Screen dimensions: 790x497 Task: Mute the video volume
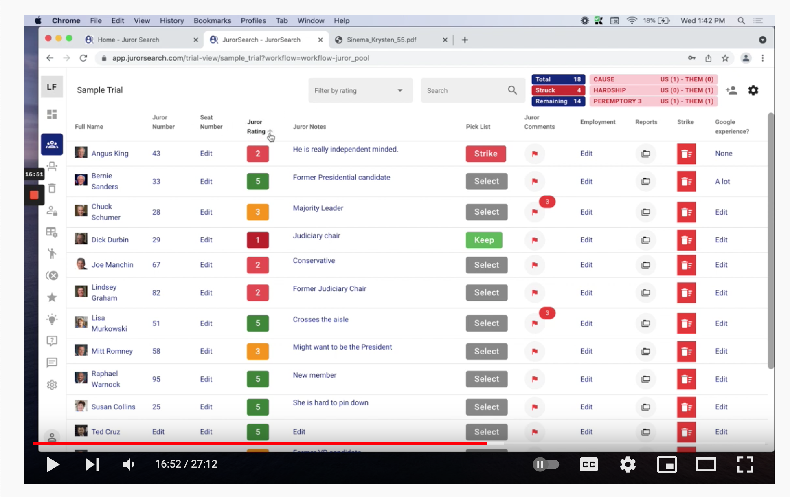[x=129, y=464]
